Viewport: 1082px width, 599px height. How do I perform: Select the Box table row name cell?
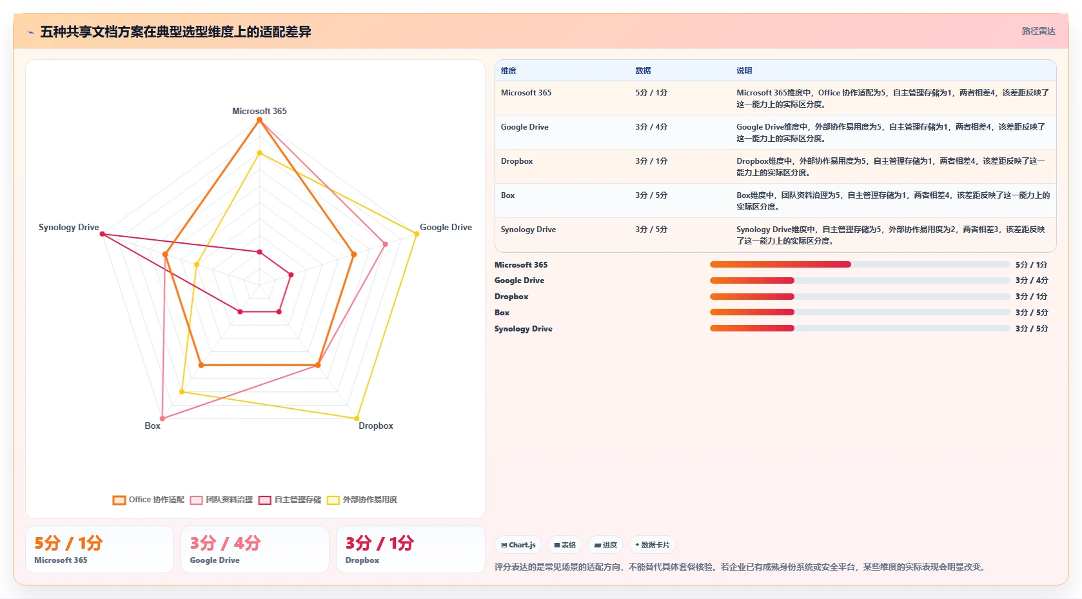click(x=507, y=195)
